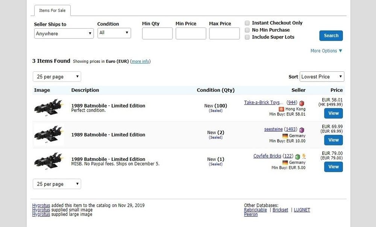Viewport: 376px width, 227px height.
Task: Open the Brickset database link
Action: 280,210
